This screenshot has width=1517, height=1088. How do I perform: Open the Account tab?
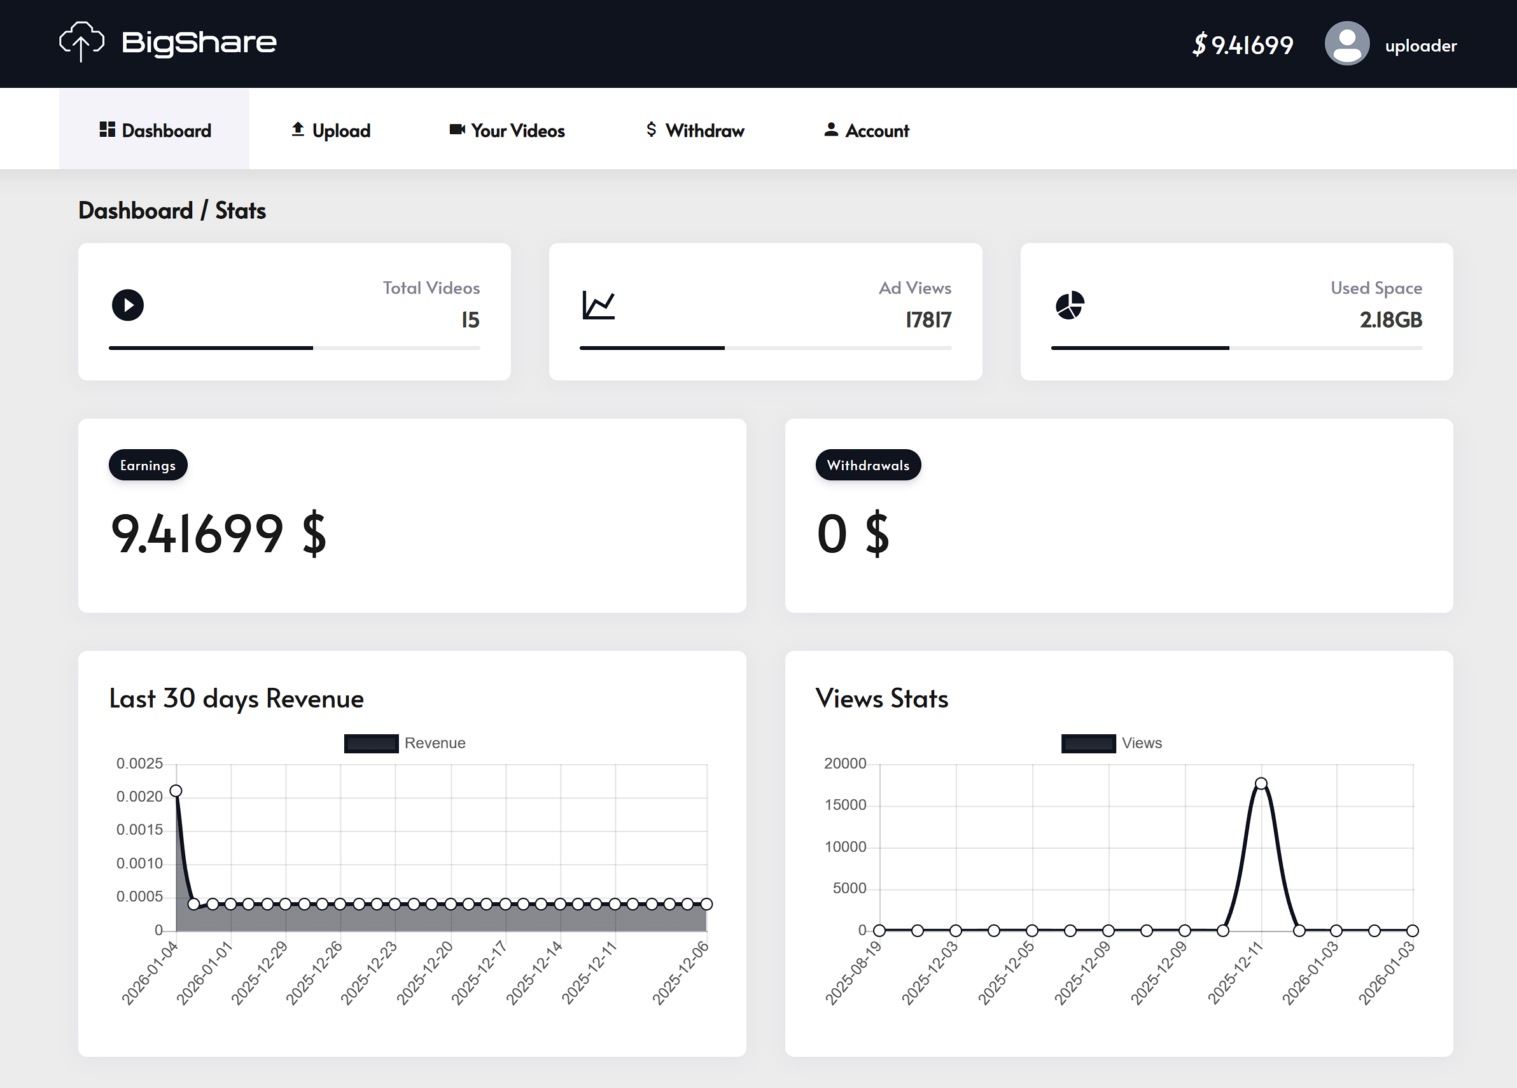[x=866, y=130]
